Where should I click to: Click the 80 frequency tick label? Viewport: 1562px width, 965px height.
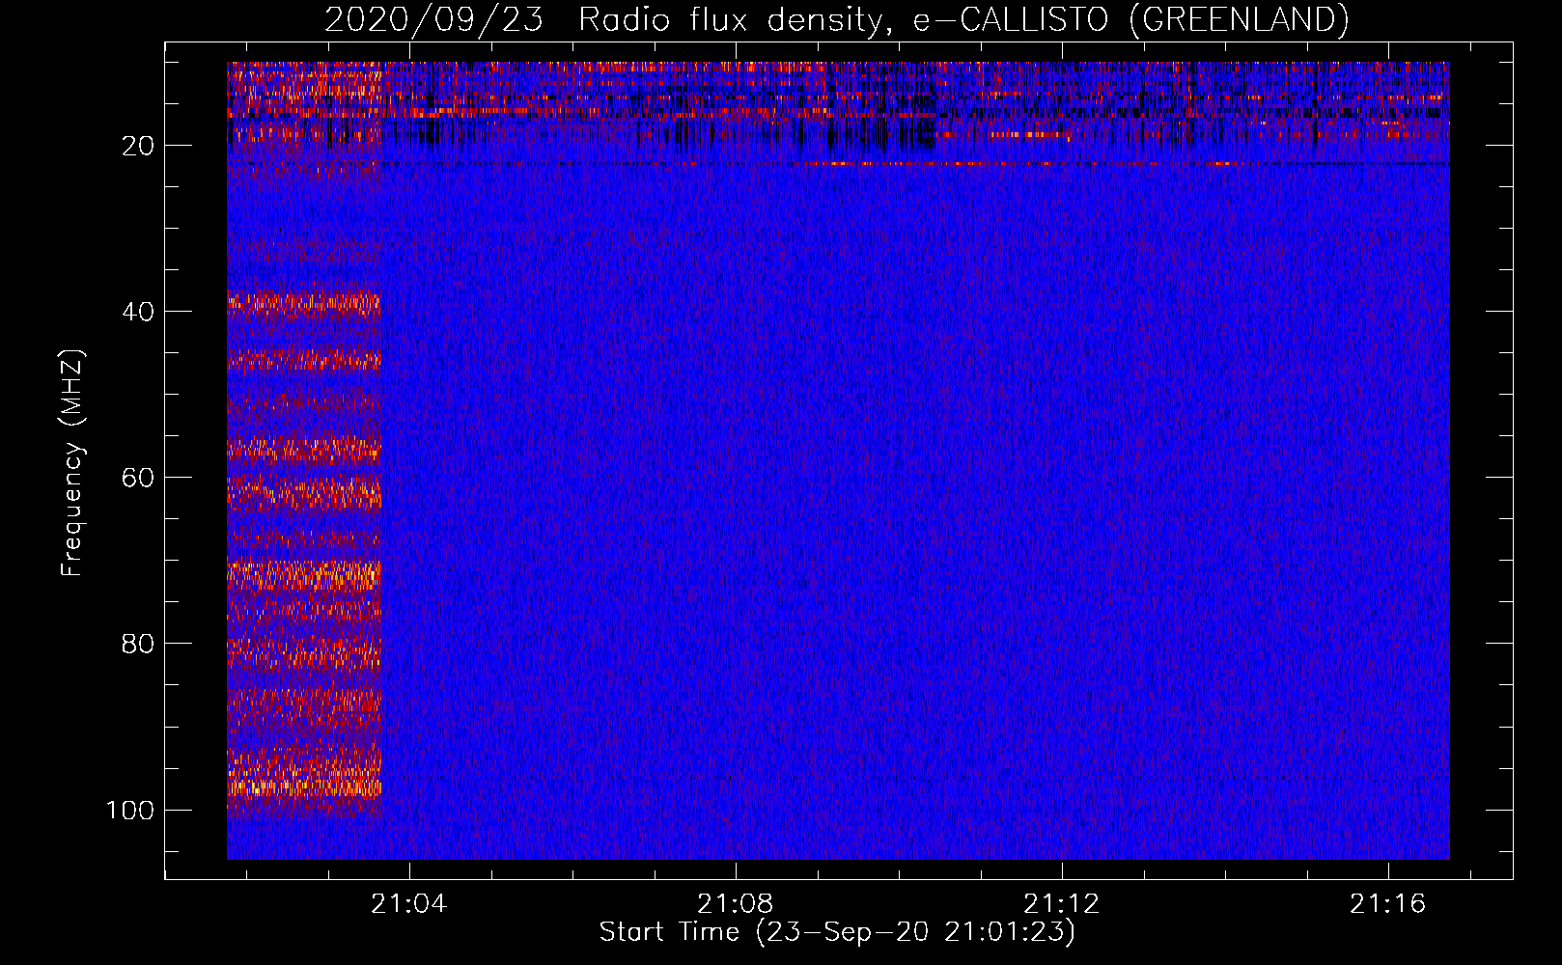(138, 644)
